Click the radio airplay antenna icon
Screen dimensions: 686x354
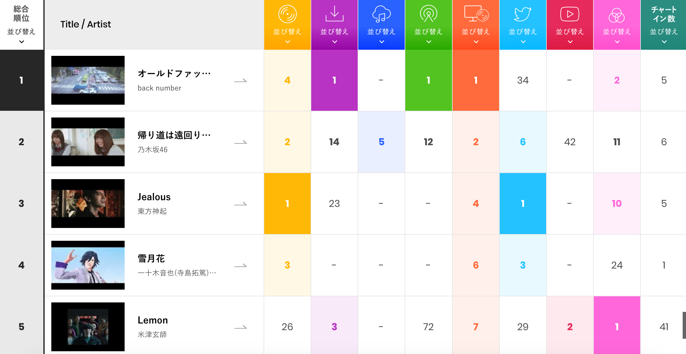[x=429, y=14]
